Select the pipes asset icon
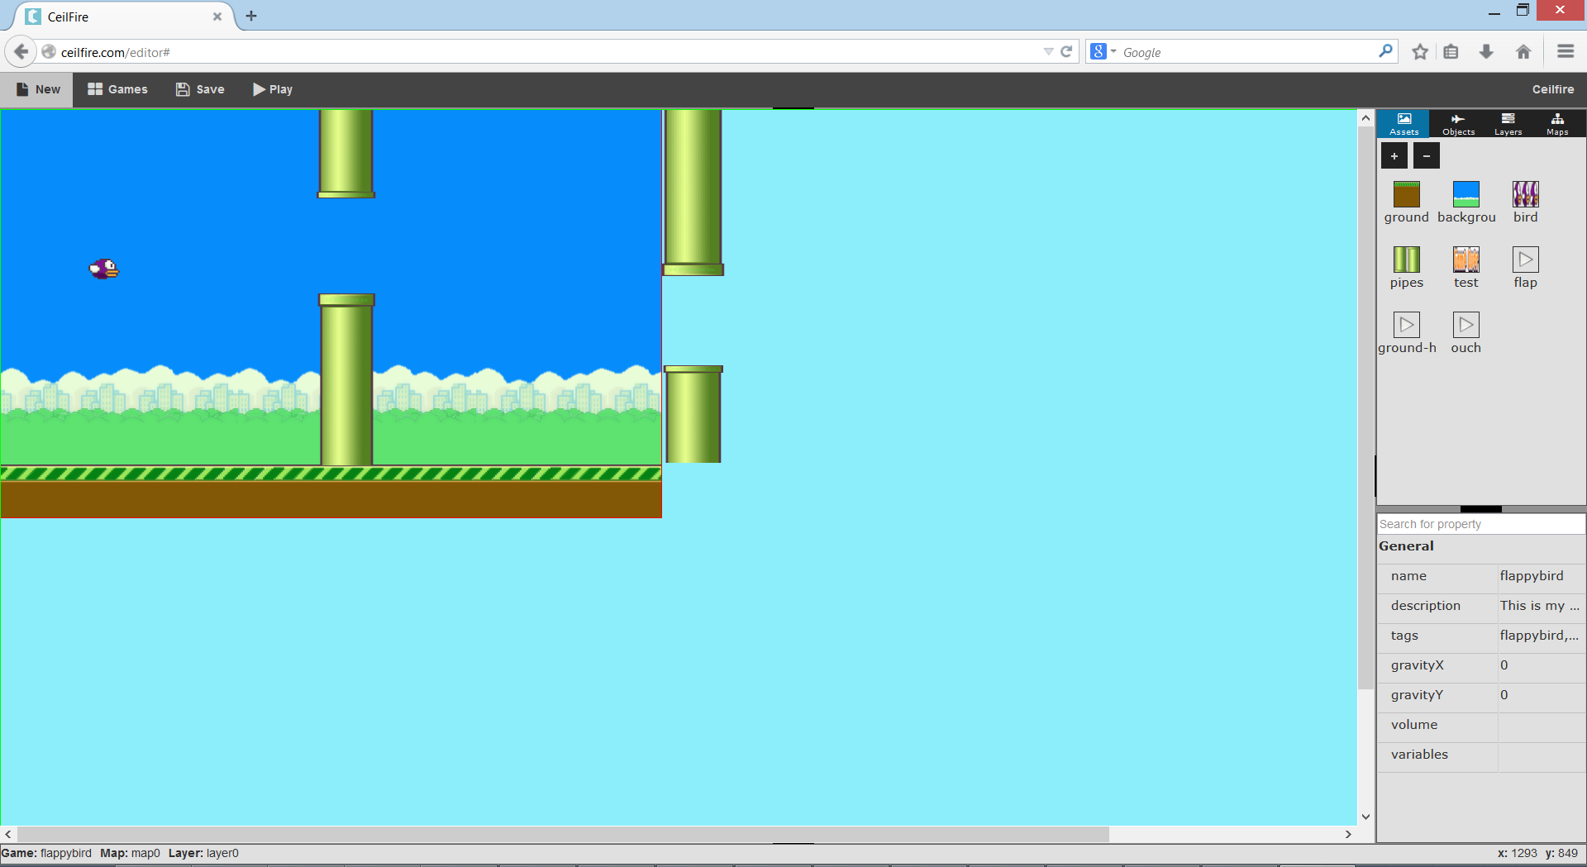Image resolution: width=1587 pixels, height=867 pixels. (1406, 260)
